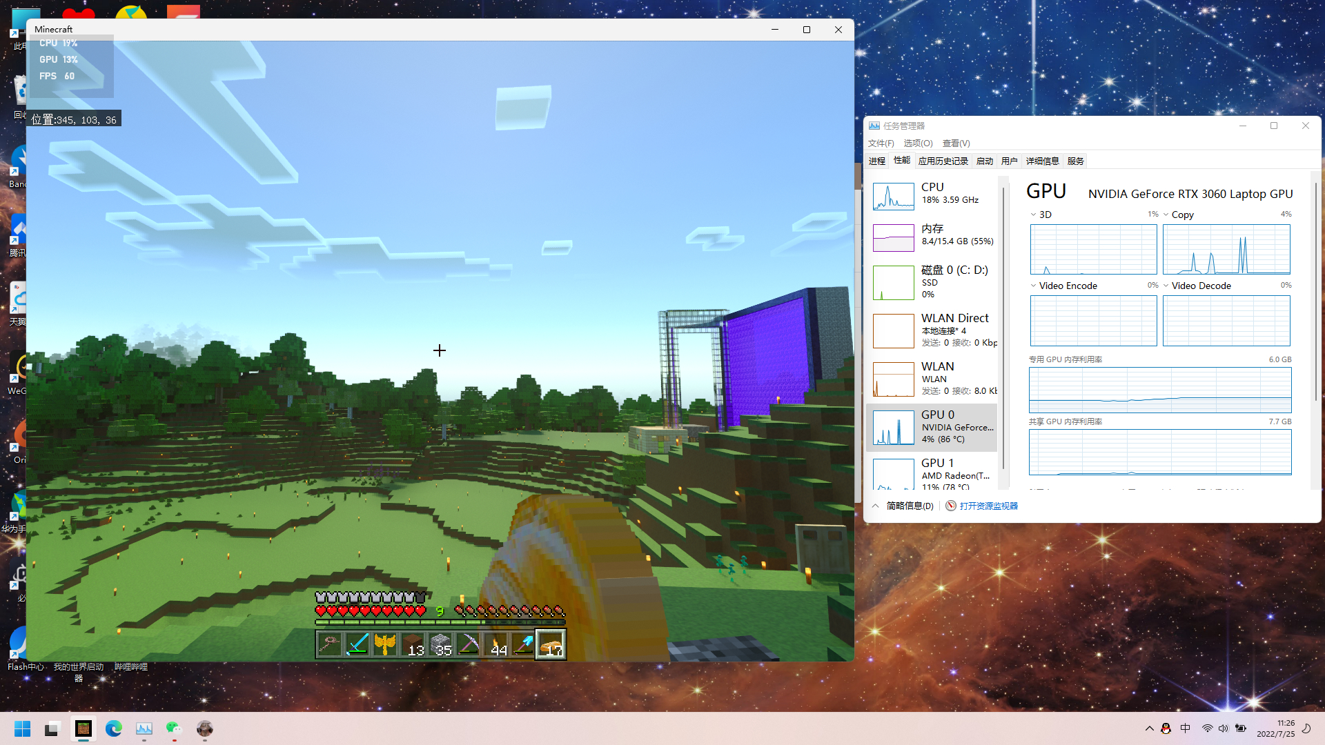This screenshot has width=1325, height=745.
Task: Open the Copy graph engine dropdown
Action: [1166, 215]
